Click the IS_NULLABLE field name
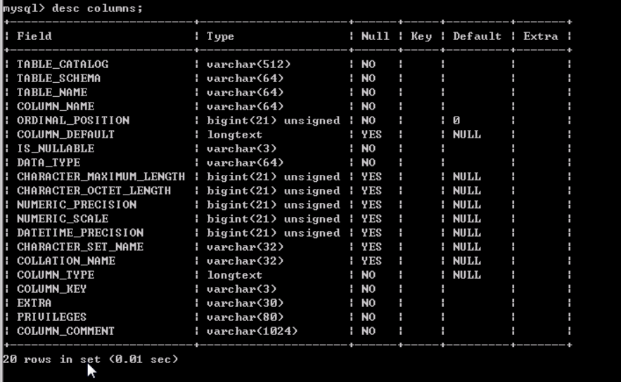The width and height of the screenshot is (621, 382). click(56, 149)
